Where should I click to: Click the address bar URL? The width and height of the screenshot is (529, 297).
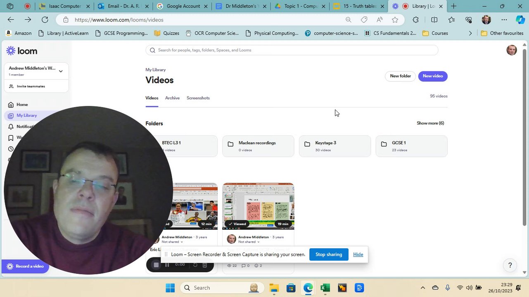click(x=119, y=20)
